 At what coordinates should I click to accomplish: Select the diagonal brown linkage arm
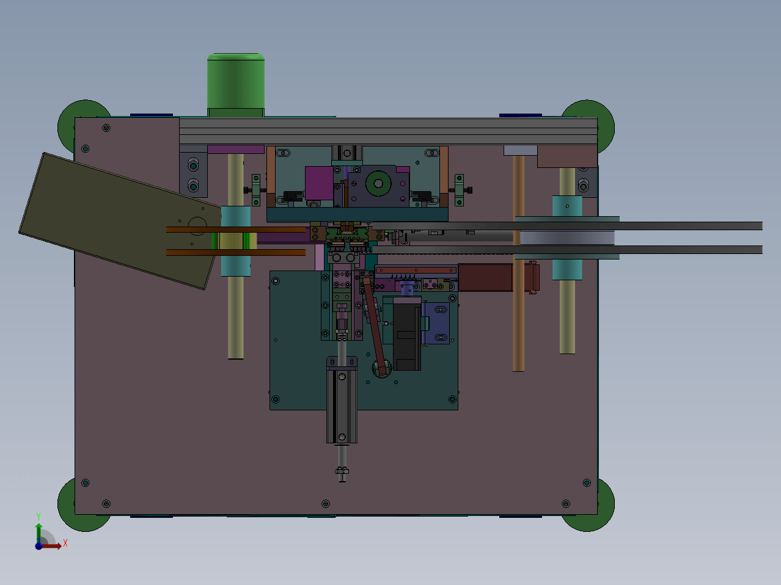click(x=374, y=327)
